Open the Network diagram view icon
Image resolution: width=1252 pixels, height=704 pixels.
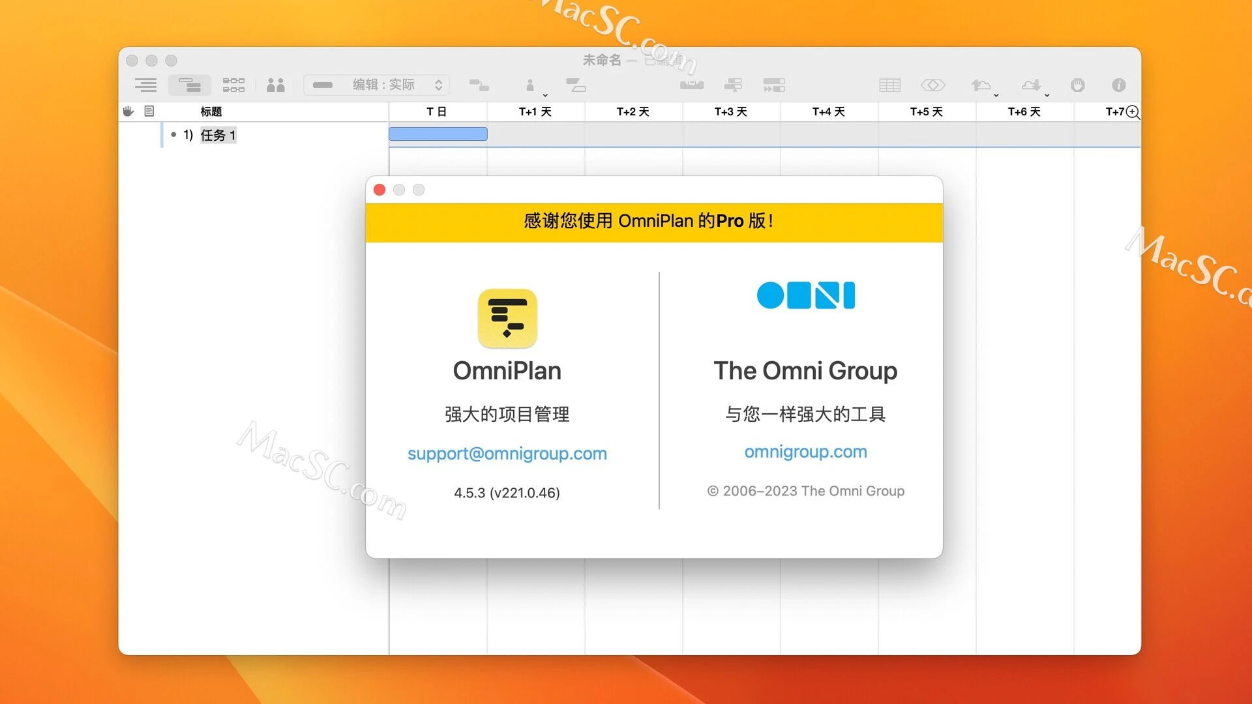233,85
